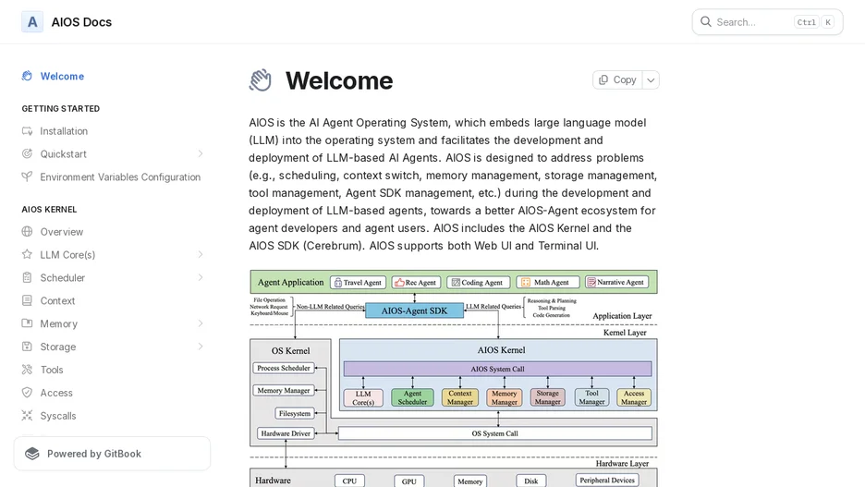
Task: Open the Storage page
Action: point(58,347)
